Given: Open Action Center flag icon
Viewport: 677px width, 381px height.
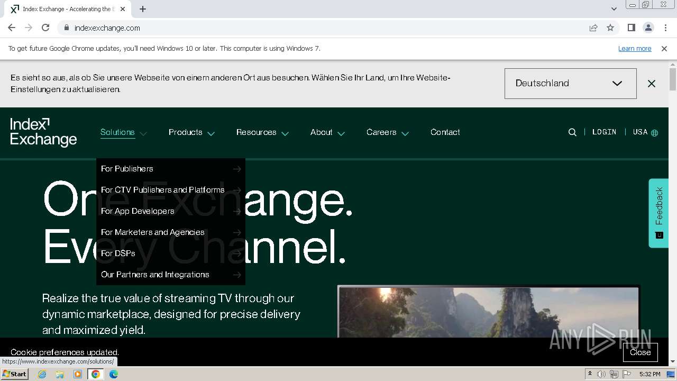Looking at the screenshot, I should coord(627,374).
